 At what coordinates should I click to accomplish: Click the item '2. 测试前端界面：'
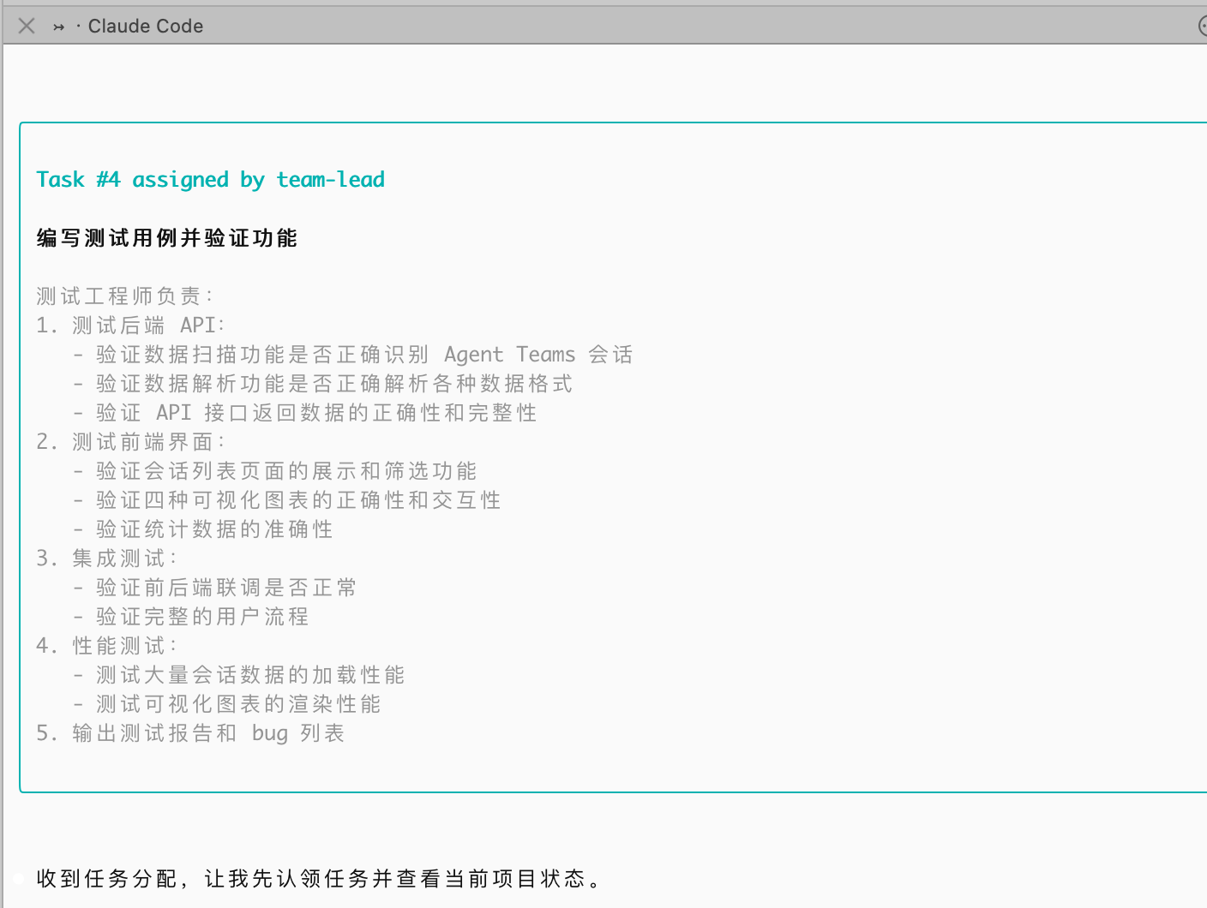(131, 441)
